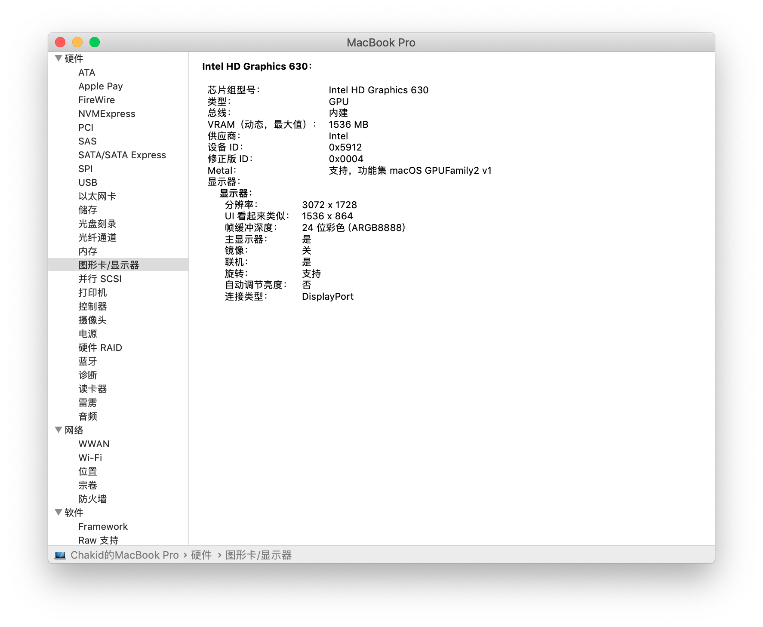This screenshot has height=627, width=763.
Task: Click the Intel HD Graphics 630 heading
Action: 257,66
